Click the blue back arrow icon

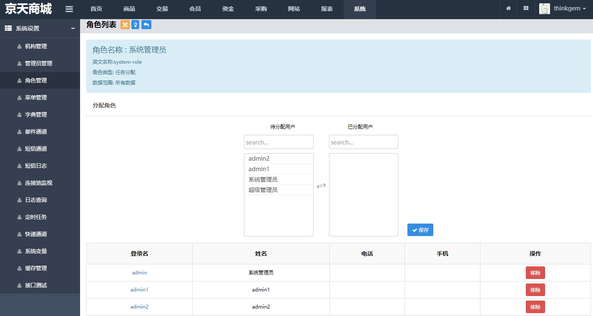coord(146,25)
